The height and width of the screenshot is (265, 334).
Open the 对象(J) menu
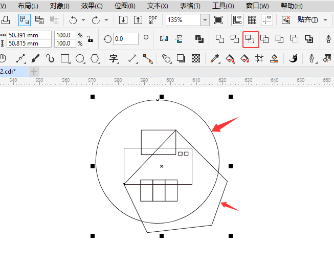pyautogui.click(x=60, y=6)
